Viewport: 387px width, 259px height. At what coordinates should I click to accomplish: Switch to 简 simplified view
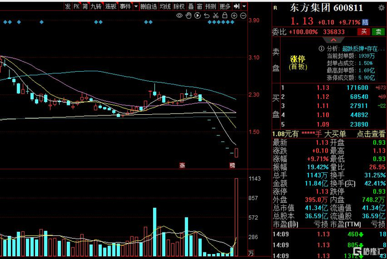85,7
